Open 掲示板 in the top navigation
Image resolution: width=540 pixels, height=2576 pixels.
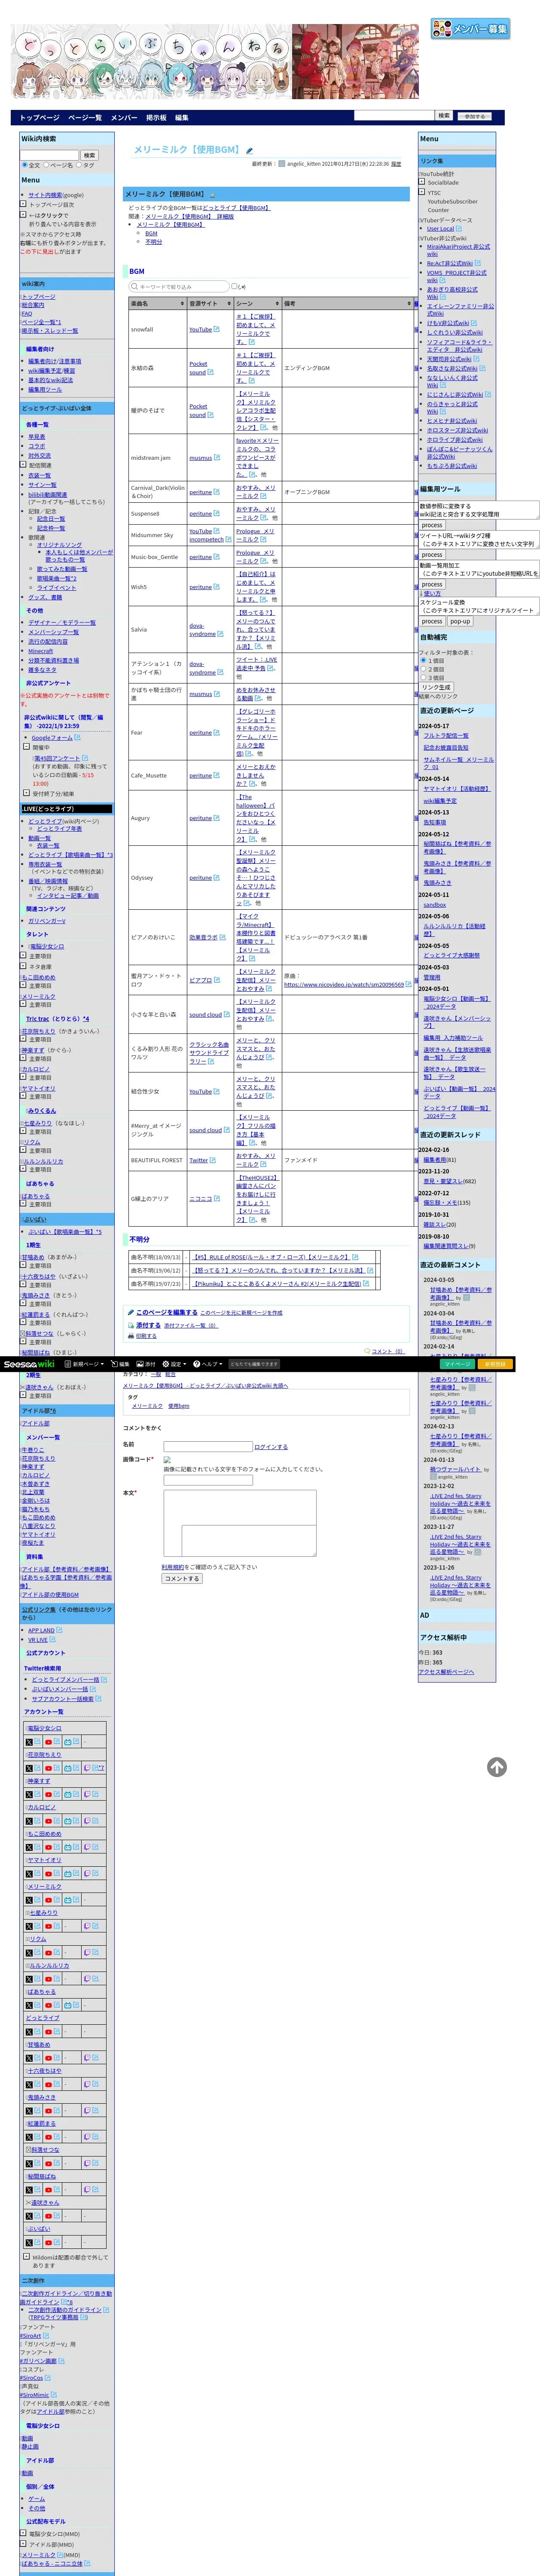pos(156,118)
